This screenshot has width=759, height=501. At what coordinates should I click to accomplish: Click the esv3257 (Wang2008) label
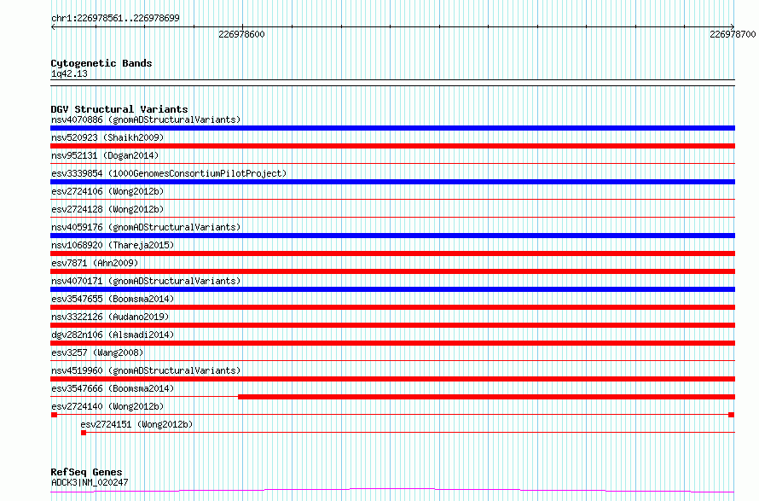click(97, 352)
